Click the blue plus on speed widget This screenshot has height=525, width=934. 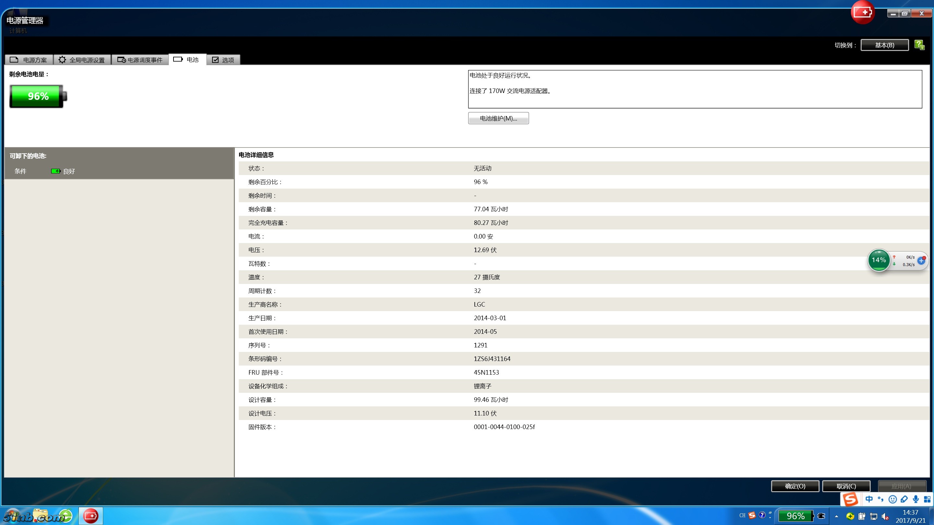[x=921, y=261]
